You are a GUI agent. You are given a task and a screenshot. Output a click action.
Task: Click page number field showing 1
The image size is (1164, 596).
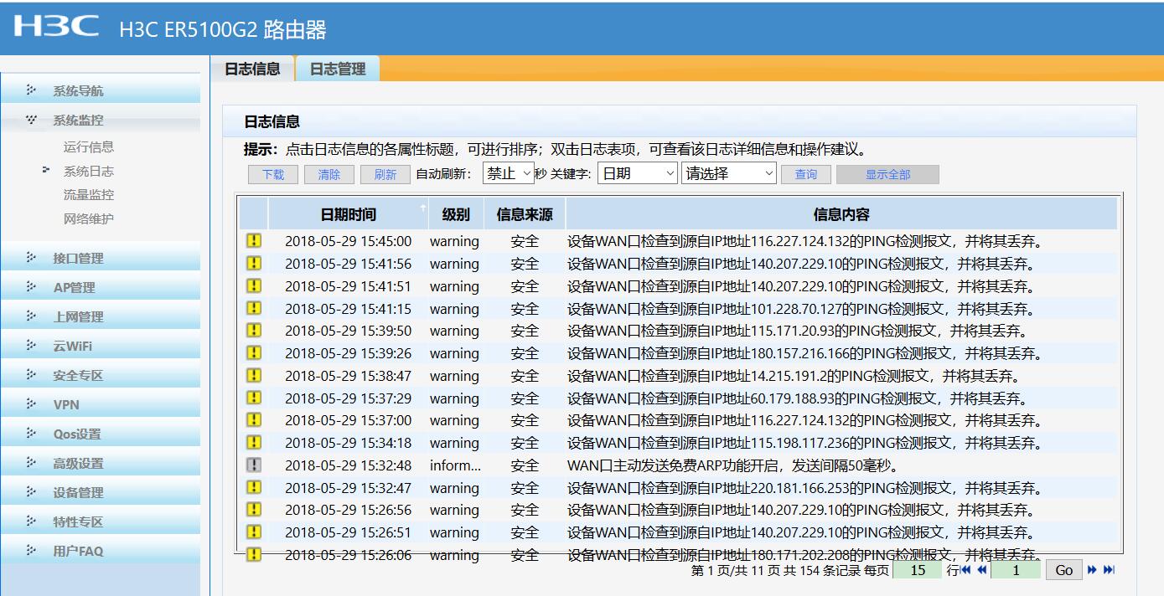(1016, 570)
